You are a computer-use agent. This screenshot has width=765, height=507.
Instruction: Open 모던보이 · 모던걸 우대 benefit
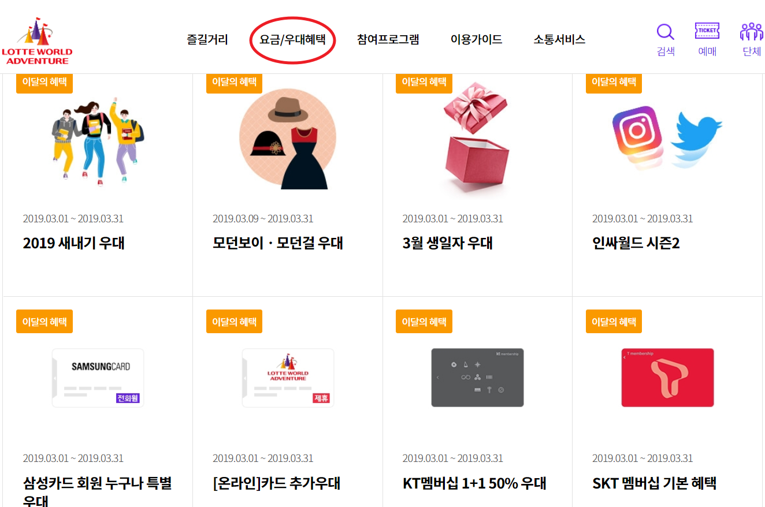click(278, 243)
